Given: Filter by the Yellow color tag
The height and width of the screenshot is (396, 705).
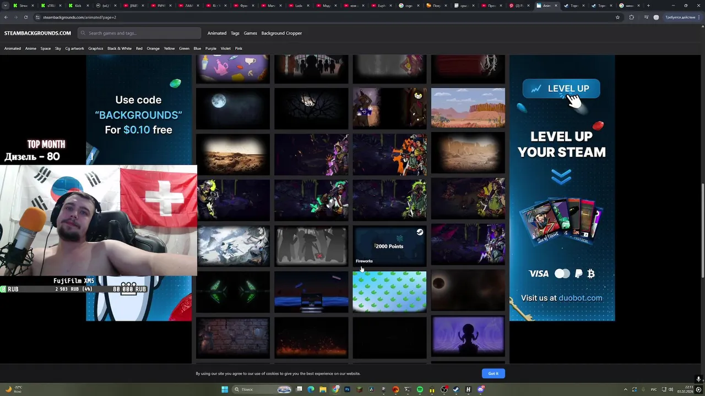Looking at the screenshot, I should [x=170, y=48].
